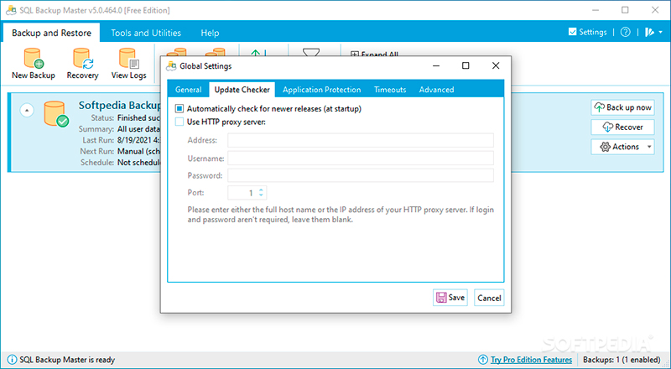Click the Back up now button
This screenshot has height=369, width=671.
pos(622,107)
